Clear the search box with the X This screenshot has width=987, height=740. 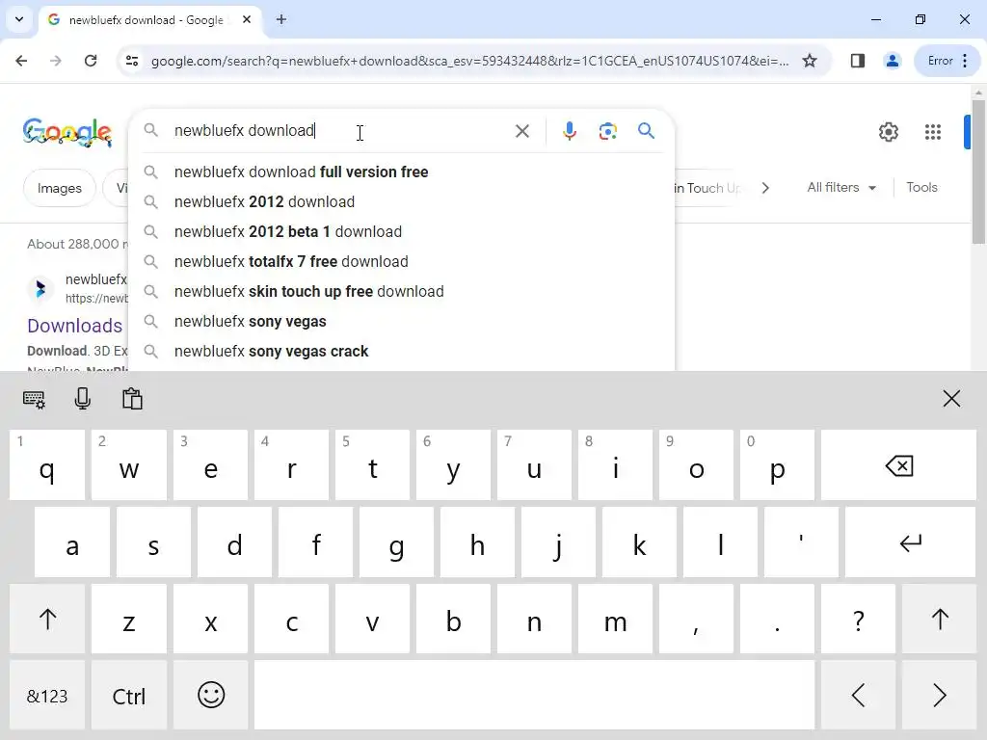click(521, 131)
